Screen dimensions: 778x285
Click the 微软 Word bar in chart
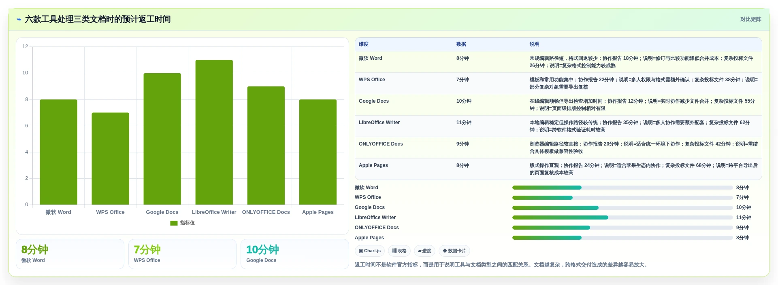(x=58, y=152)
